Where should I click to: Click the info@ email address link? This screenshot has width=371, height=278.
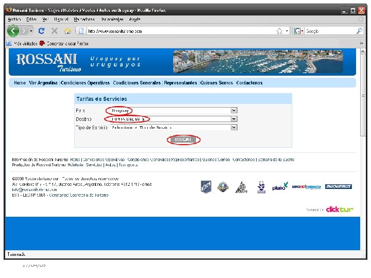point(35,189)
